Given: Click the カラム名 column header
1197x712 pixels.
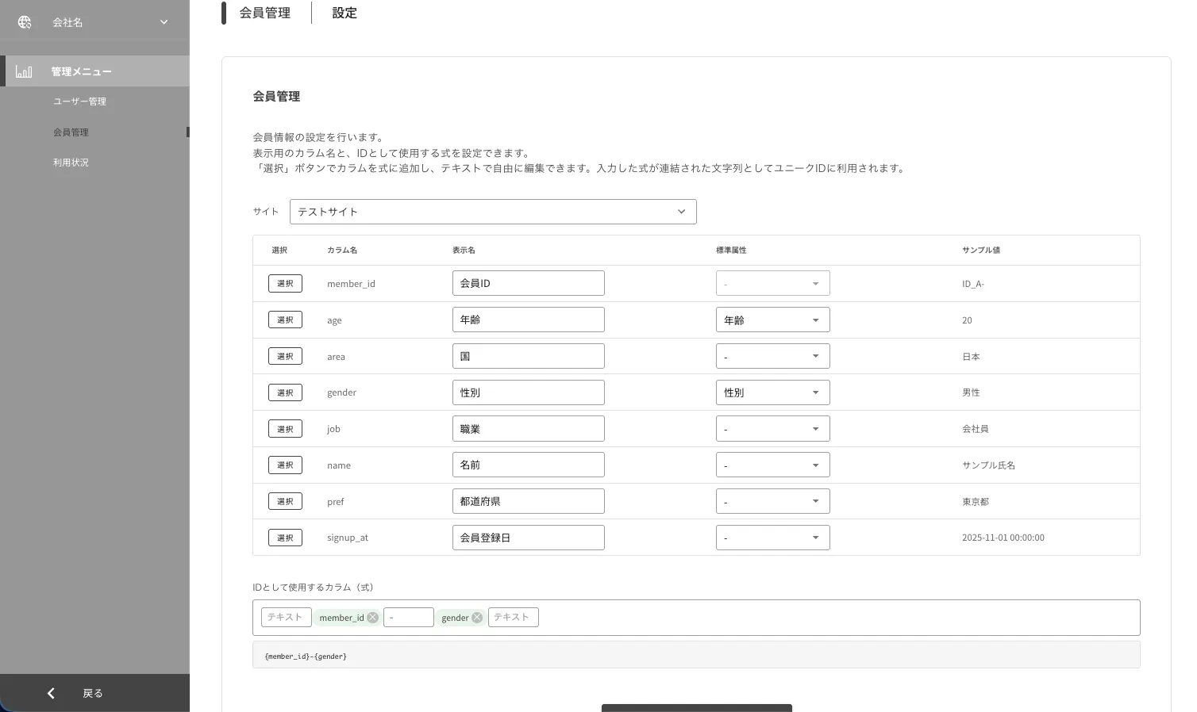Looking at the screenshot, I should click(342, 250).
